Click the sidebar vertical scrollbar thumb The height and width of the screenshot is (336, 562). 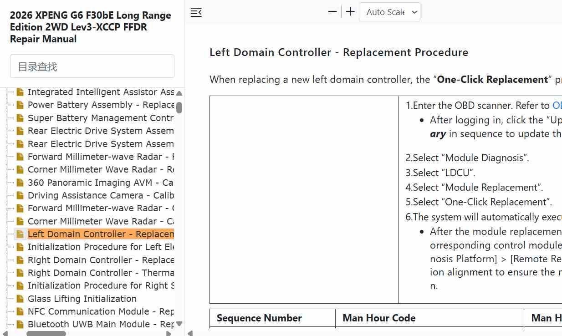pyautogui.click(x=179, y=107)
